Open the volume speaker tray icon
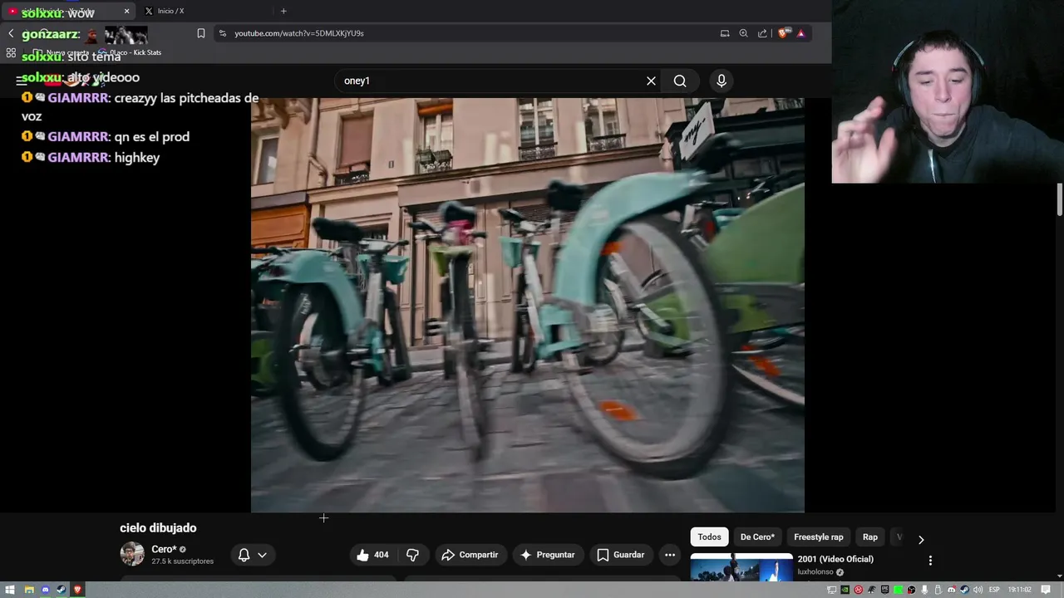Image resolution: width=1064 pixels, height=598 pixels. coord(978,590)
